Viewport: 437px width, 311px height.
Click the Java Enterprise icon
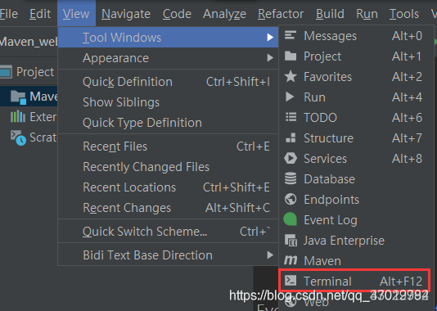291,240
